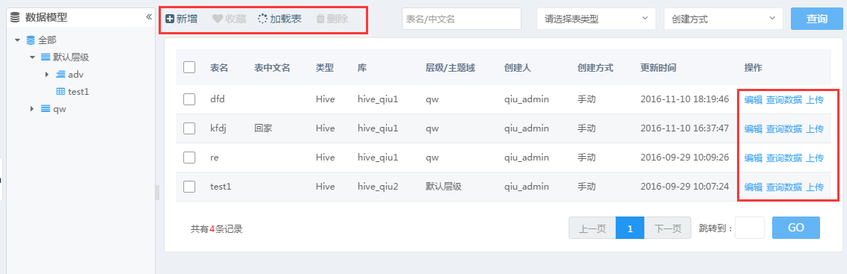Check the test1 row checkbox
Image resolution: width=847 pixels, height=274 pixels.
189,187
